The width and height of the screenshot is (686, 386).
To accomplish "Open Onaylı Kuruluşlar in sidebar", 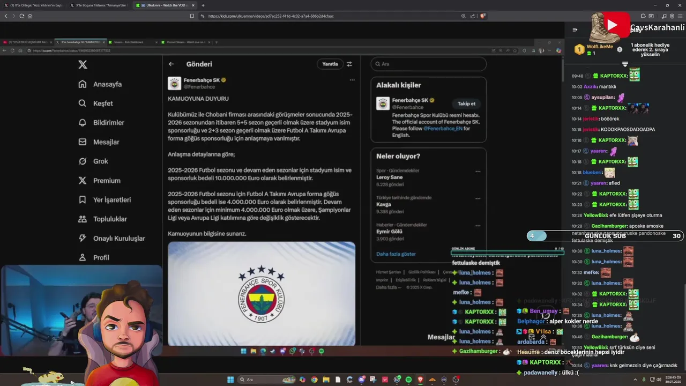I will tap(111, 239).
